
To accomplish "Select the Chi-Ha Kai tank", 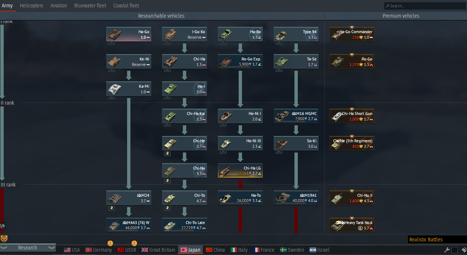I will (x=184, y=116).
